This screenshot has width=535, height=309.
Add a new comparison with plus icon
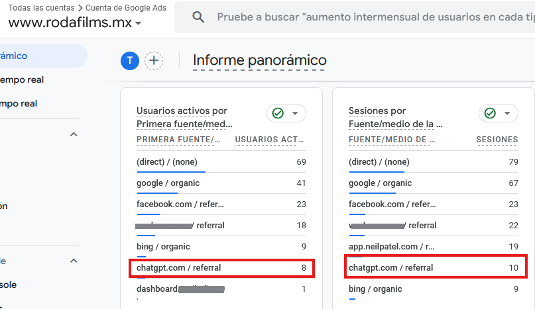click(x=154, y=61)
